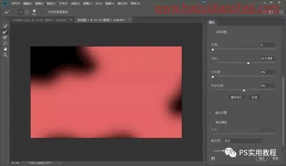The height and width of the screenshot is (166, 286).
Task: Close the 未标题-1 document tab
Action: [130, 20]
